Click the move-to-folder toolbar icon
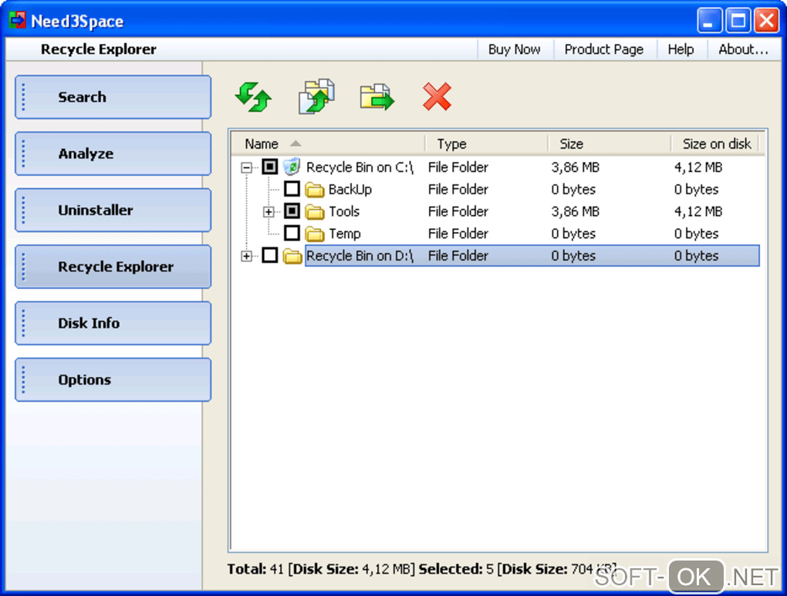The image size is (787, 596). point(377,97)
